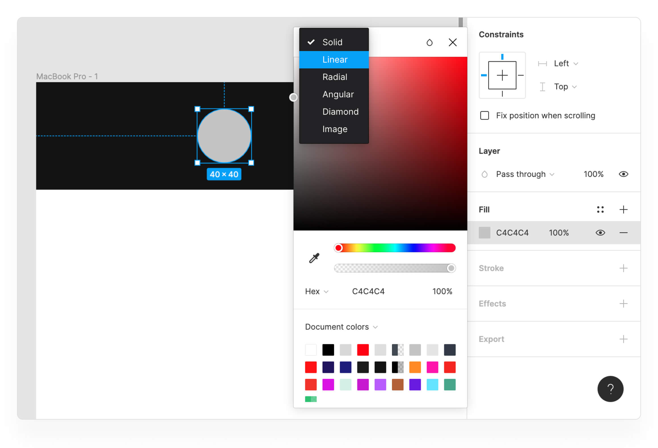Hide the C4C4C4 fill with eye icon
This screenshot has width=658, height=448.
click(600, 233)
